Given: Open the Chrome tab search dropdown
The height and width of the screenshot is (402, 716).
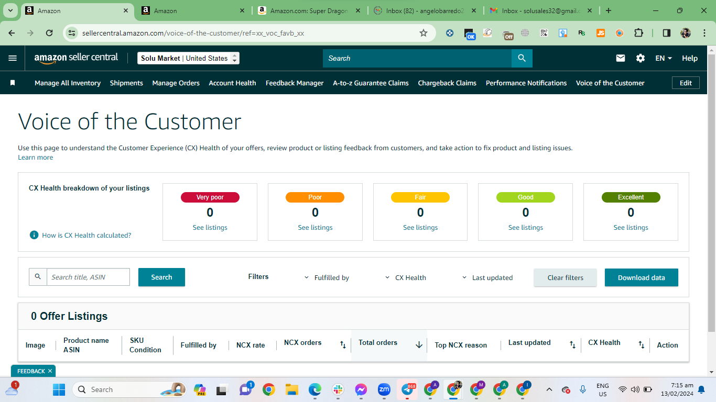Looking at the screenshot, I should click(10, 10).
